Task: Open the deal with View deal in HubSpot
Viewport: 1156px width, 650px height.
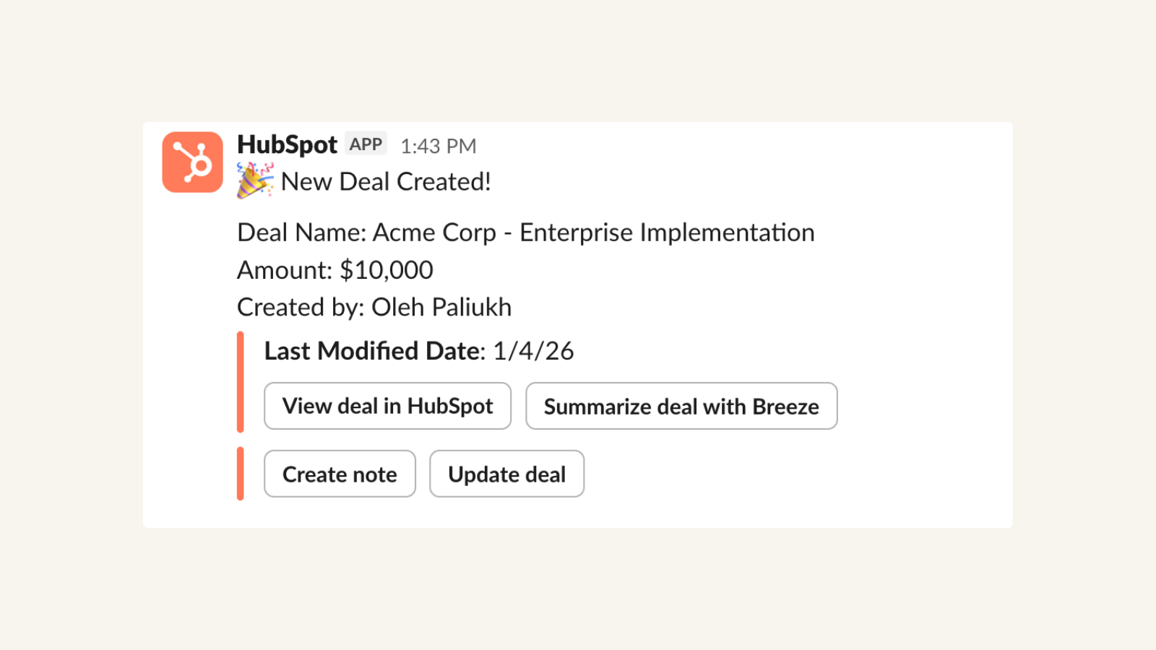Action: tap(387, 406)
